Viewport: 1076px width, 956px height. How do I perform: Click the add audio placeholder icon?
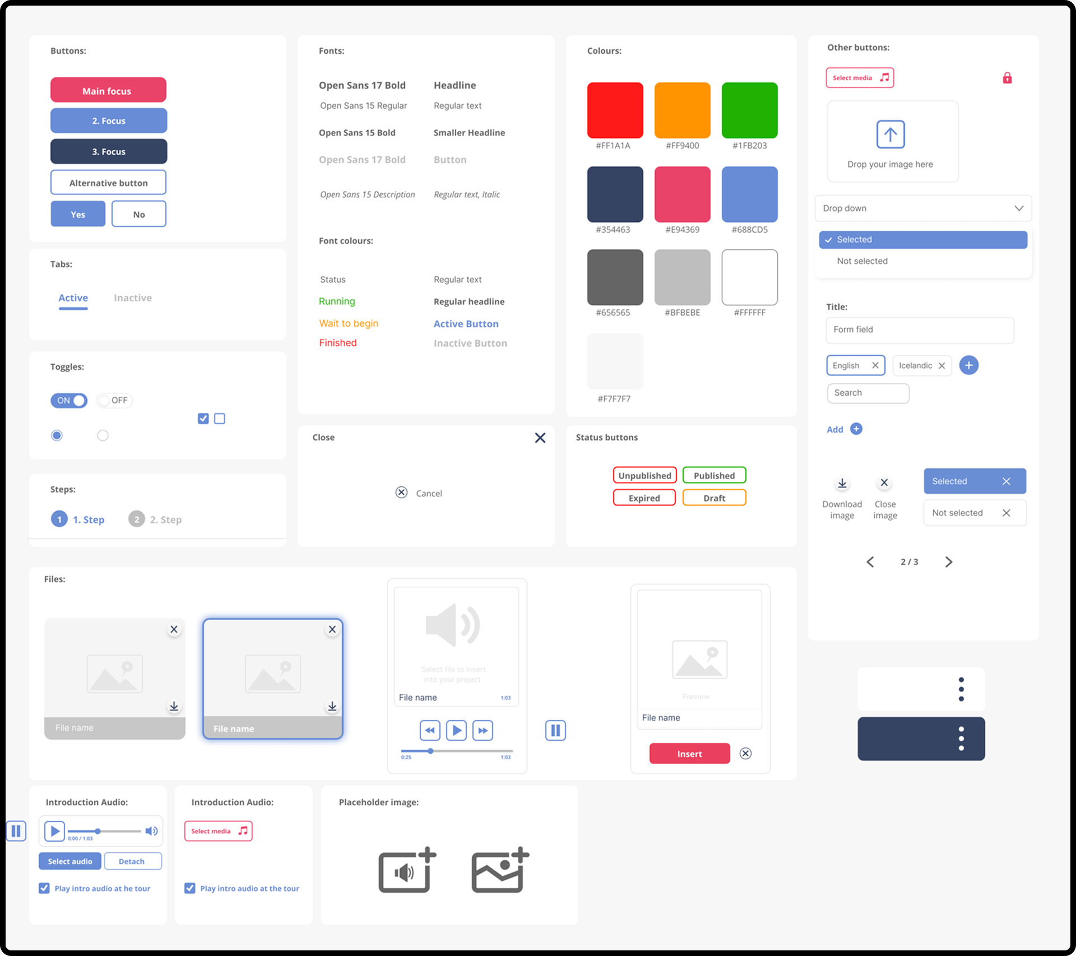[407, 870]
